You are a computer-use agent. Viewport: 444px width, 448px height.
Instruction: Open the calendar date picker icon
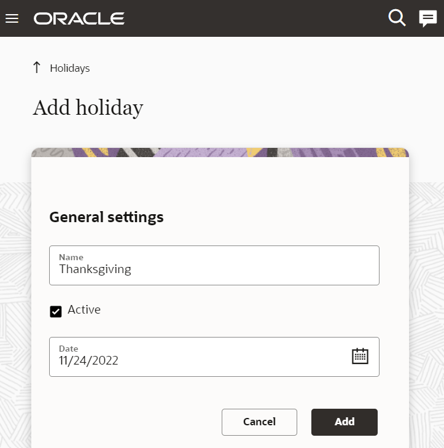pyautogui.click(x=360, y=356)
